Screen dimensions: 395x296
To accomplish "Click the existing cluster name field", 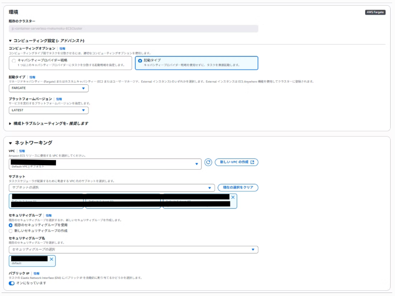I will coord(134,29).
